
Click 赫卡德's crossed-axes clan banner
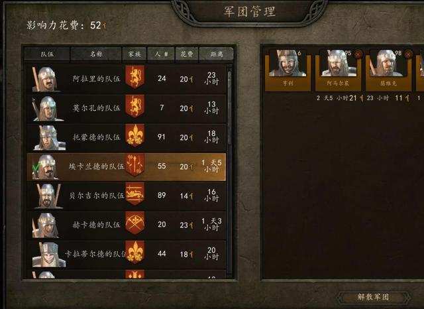click(134, 223)
